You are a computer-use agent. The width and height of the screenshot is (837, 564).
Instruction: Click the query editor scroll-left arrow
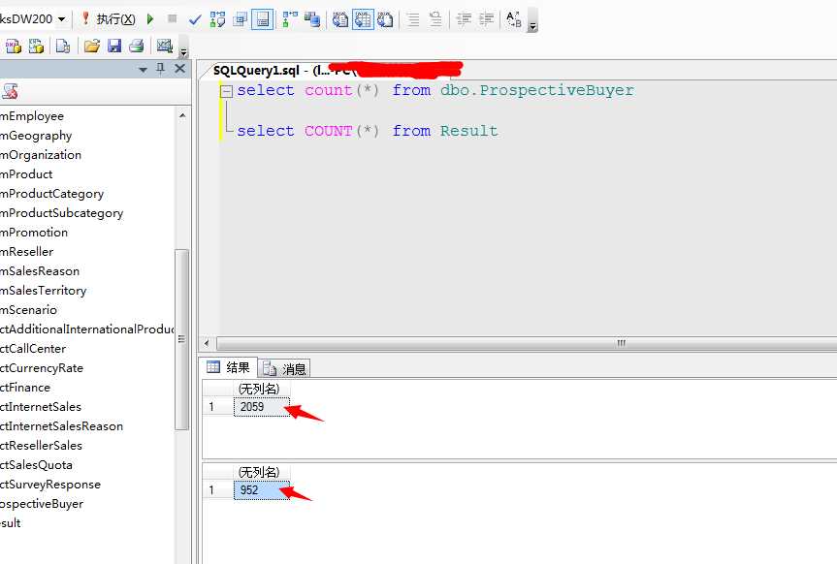207,343
